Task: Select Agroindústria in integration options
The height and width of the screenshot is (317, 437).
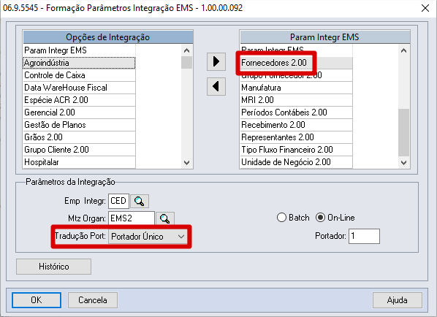Action: (79, 63)
